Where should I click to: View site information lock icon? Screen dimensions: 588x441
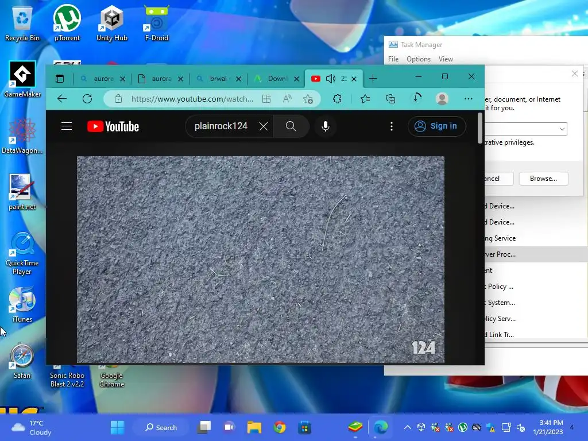[x=118, y=99]
